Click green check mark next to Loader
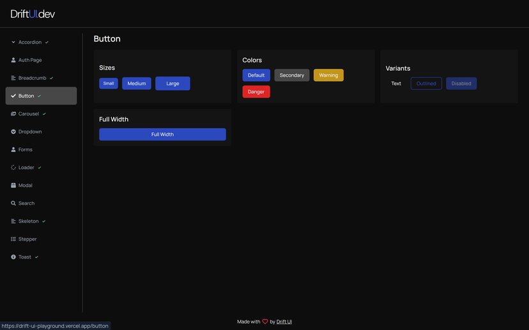 pyautogui.click(x=40, y=167)
